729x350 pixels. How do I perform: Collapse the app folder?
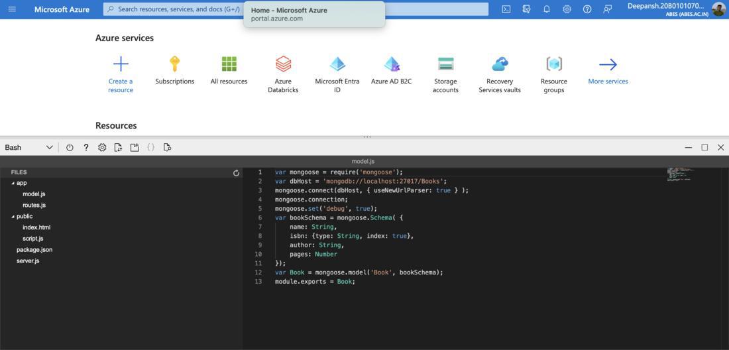[13, 183]
